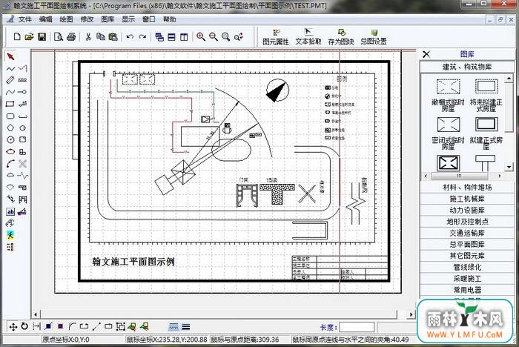Expand the 采暖施工 library section
The width and height of the screenshot is (519, 347).
tap(467, 279)
